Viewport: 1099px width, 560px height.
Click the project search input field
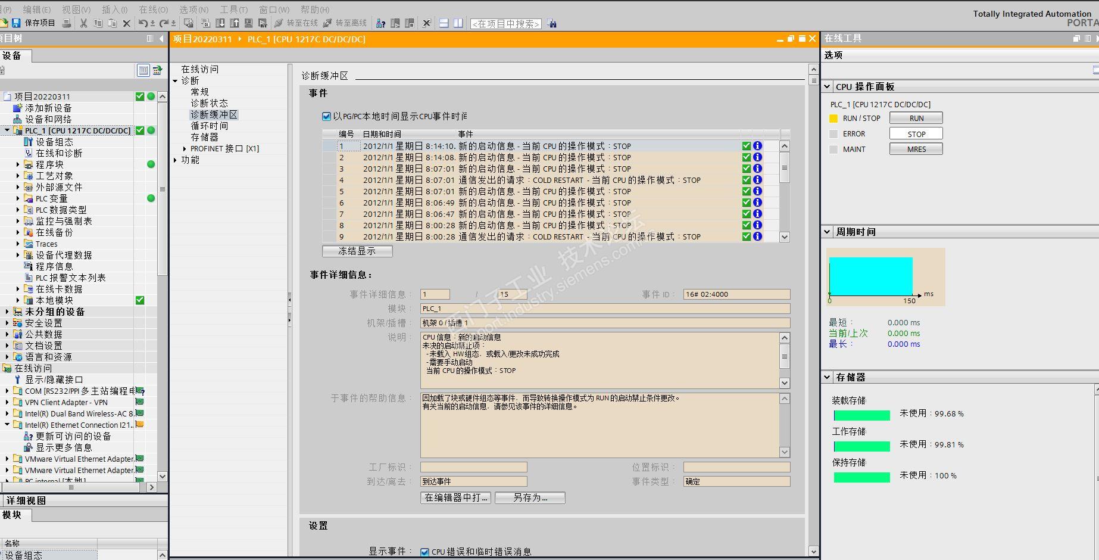(506, 24)
